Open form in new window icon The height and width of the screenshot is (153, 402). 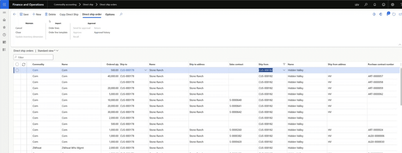(400, 14)
